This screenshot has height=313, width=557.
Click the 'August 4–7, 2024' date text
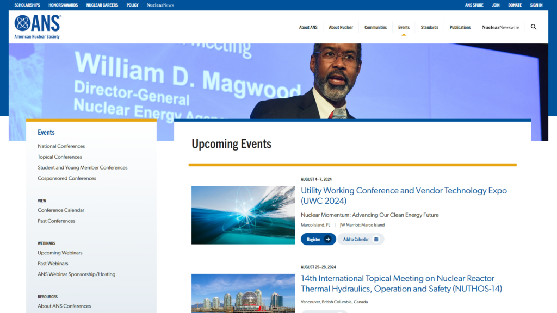click(x=316, y=179)
